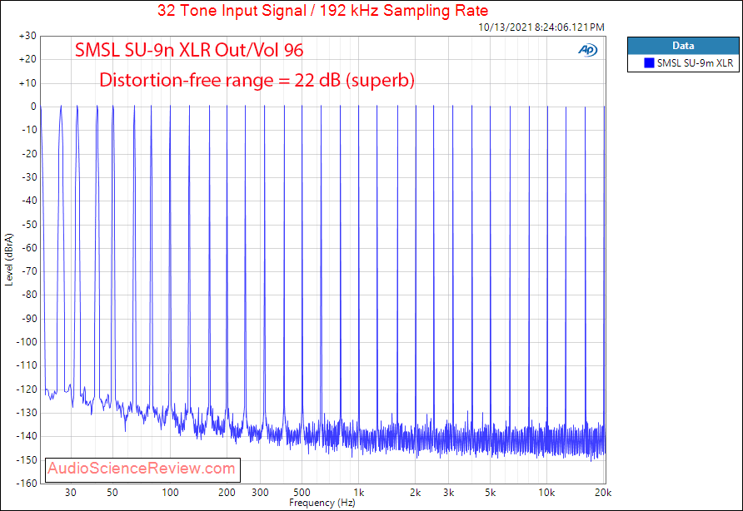Viewport: 743px width, 511px height.
Task: Click the "Level (dBrA)" vertical axis title
Action: (x=9, y=260)
